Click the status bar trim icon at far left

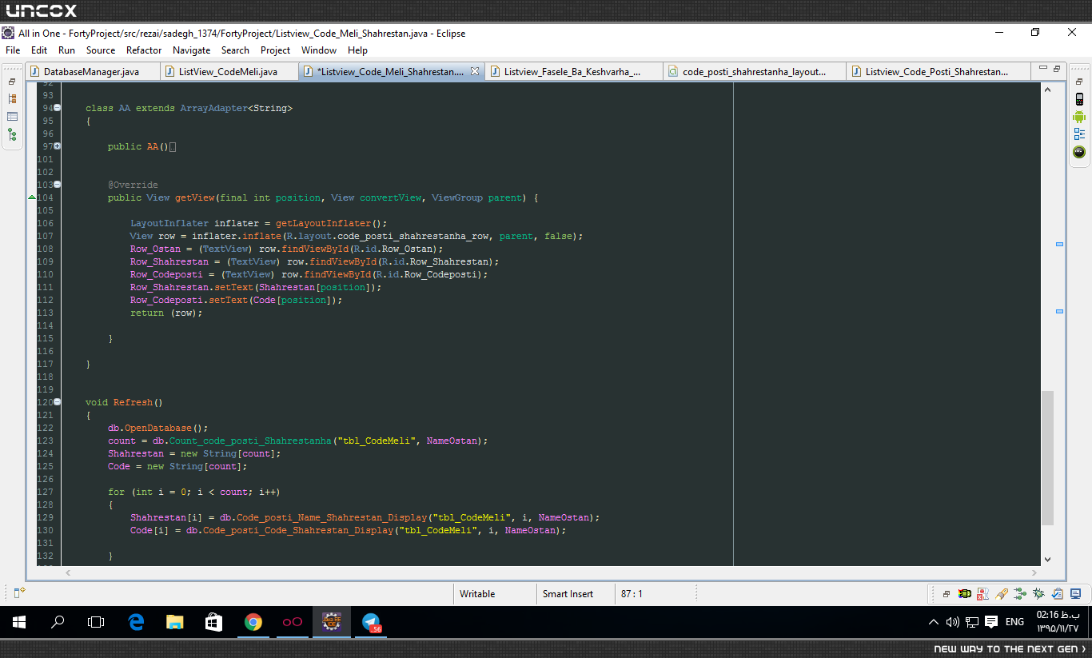click(20, 592)
